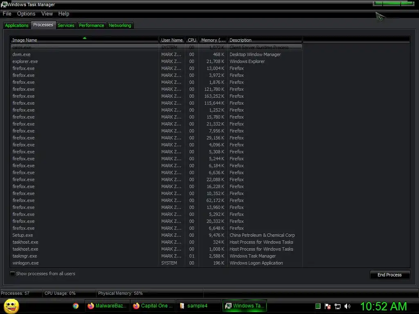Click the network tray icon
Image resolution: width=419 pixels, height=314 pixels.
[338, 306]
